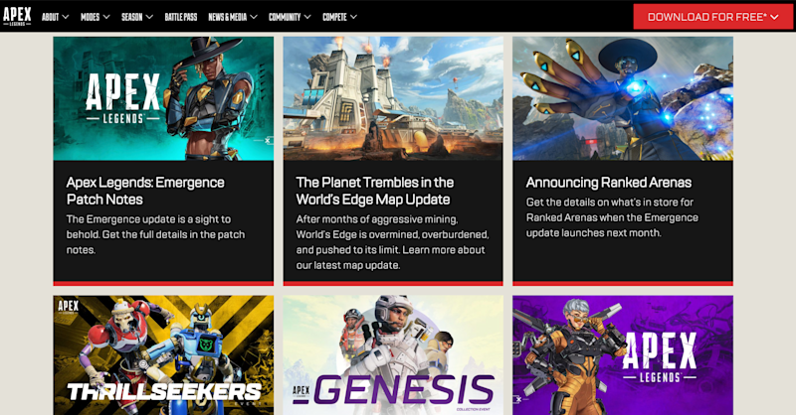Open the Genesis collection event image

(393, 355)
